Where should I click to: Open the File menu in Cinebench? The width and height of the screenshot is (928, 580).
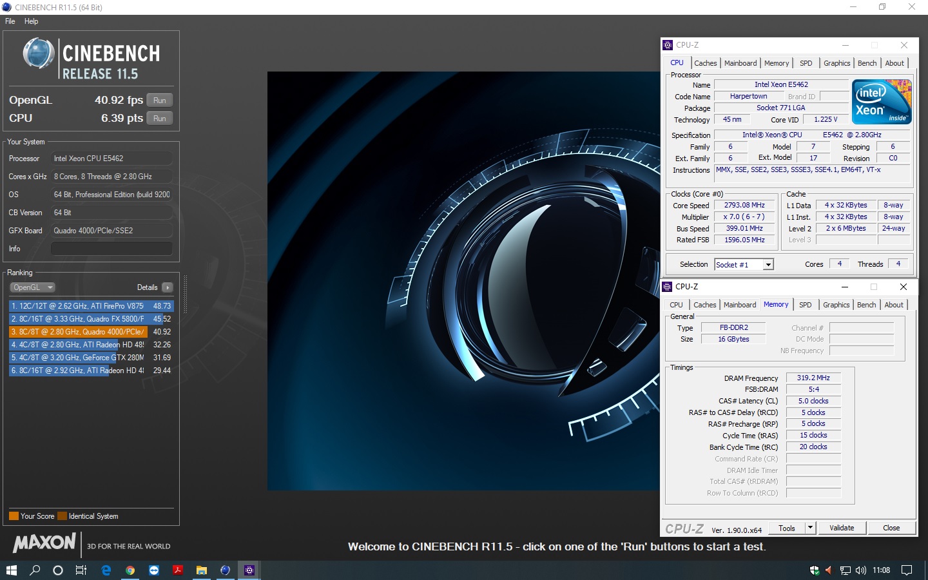pos(10,21)
